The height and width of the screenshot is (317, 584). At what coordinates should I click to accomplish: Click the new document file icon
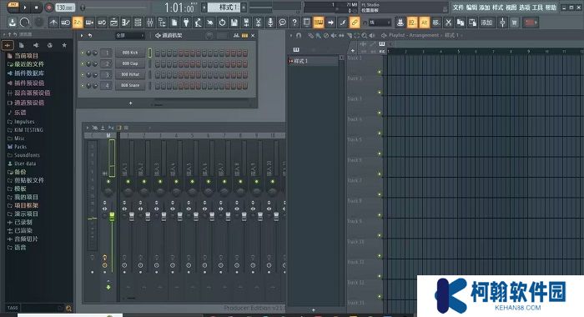point(174,23)
